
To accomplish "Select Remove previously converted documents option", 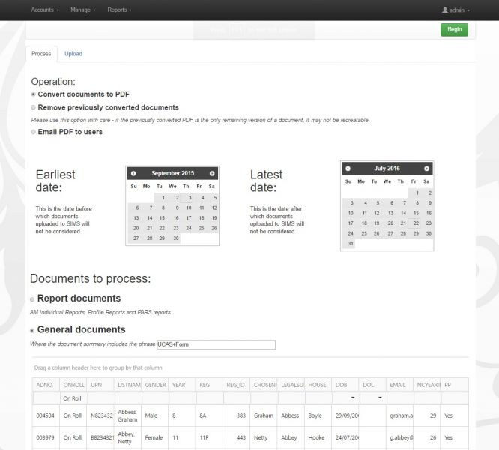I will point(33,107).
